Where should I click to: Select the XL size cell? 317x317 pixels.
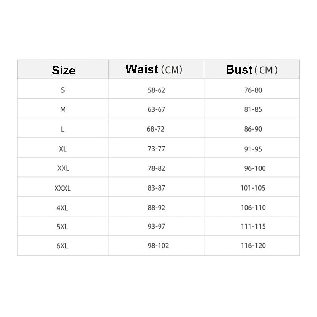[x=63, y=149]
